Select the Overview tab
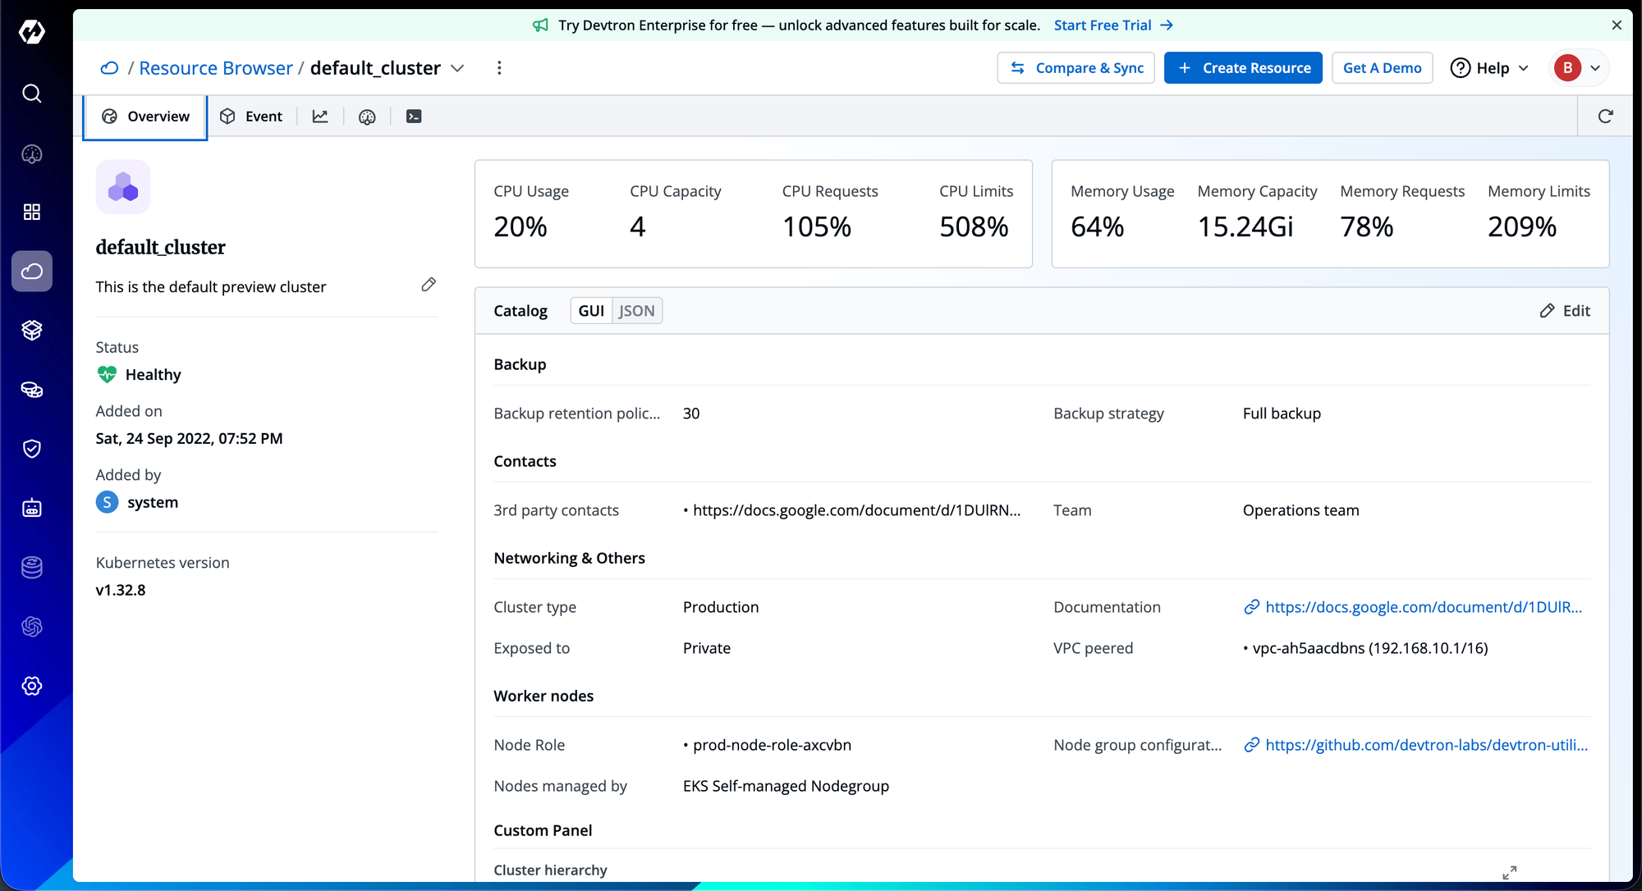This screenshot has width=1642, height=891. point(145,117)
